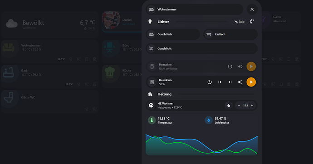Skip to previous track on Heimkino
The width and height of the screenshot is (313, 164).
[x=220, y=82]
